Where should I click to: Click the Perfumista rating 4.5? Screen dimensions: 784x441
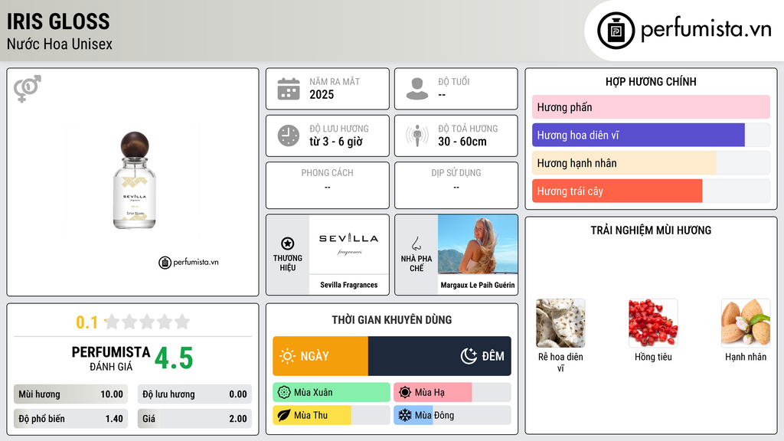(174, 358)
